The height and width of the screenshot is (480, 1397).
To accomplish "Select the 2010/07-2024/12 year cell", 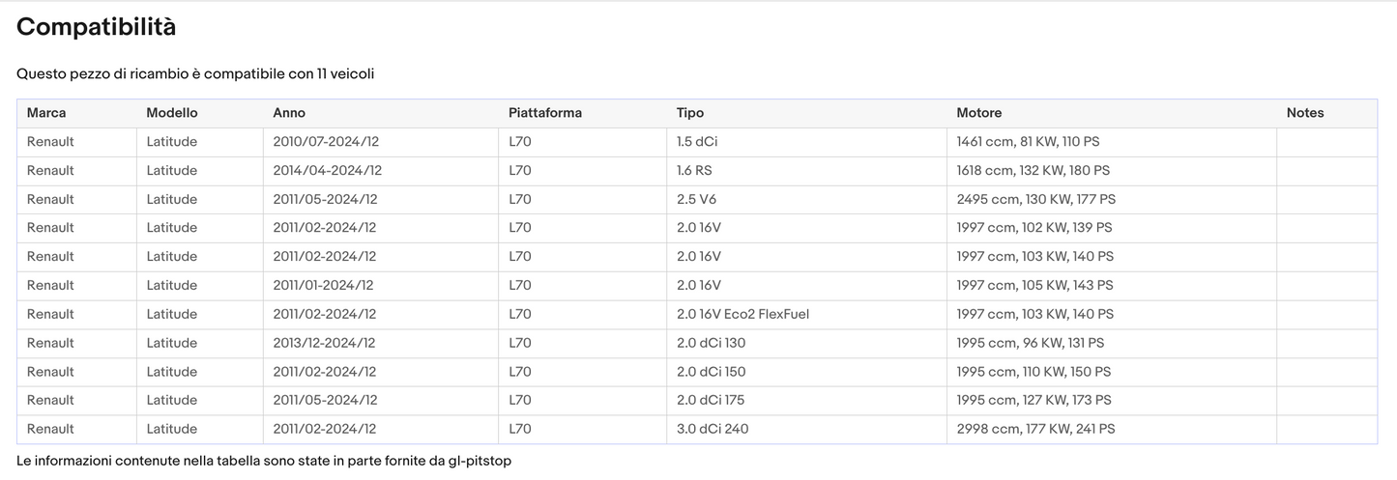I will click(326, 142).
